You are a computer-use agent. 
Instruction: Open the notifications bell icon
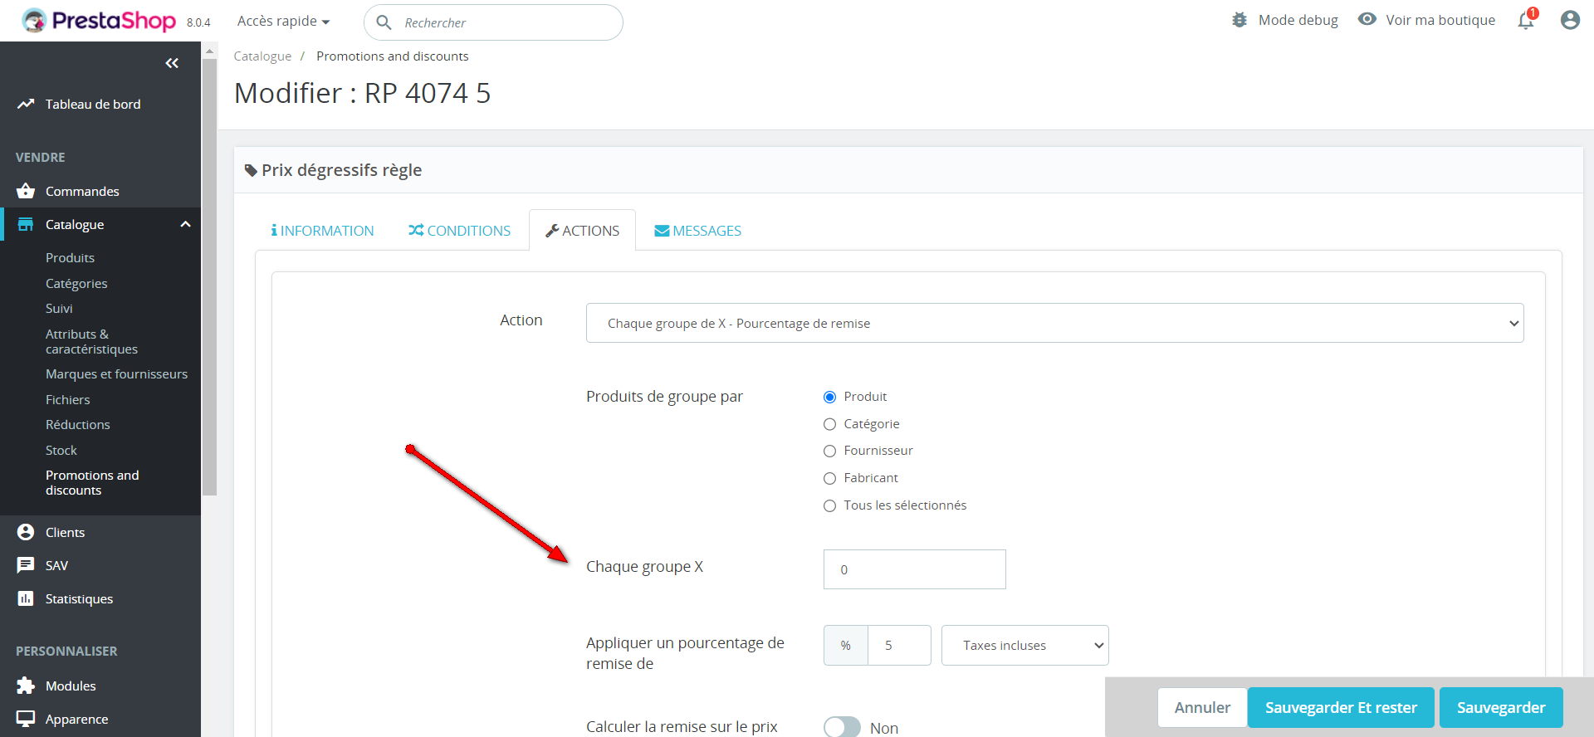(x=1526, y=21)
